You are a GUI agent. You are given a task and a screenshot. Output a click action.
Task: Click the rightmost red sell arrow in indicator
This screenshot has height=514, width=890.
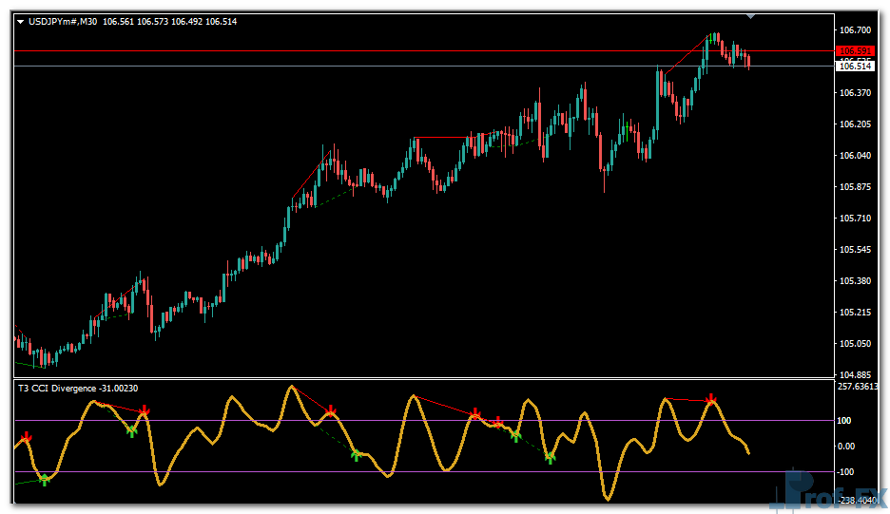coord(710,401)
